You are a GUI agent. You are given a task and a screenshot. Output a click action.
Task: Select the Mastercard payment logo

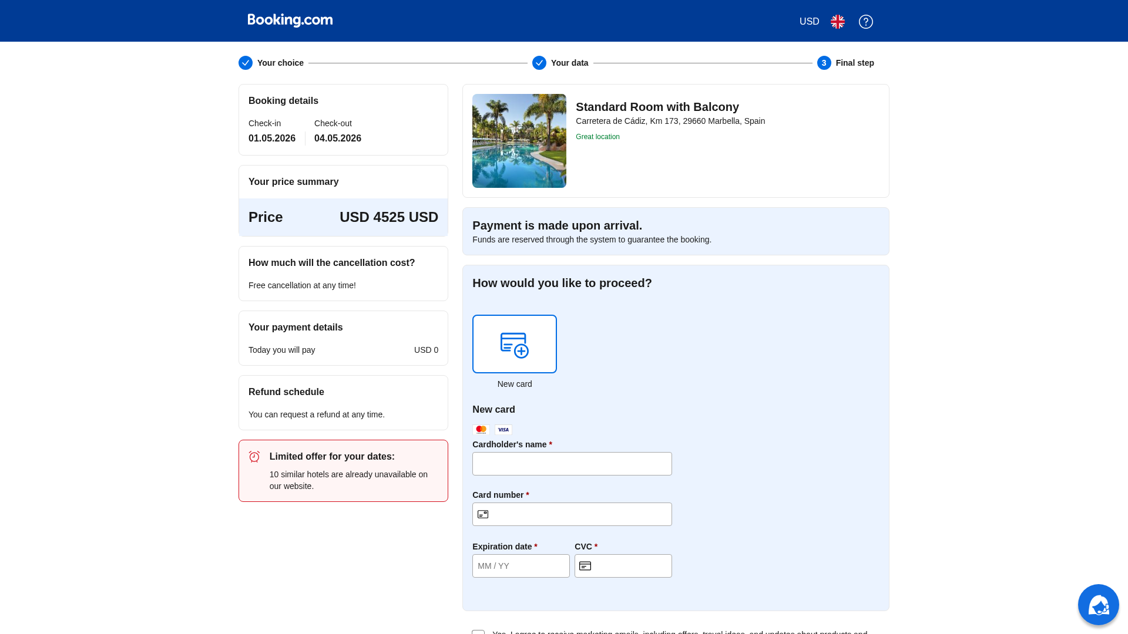481,429
